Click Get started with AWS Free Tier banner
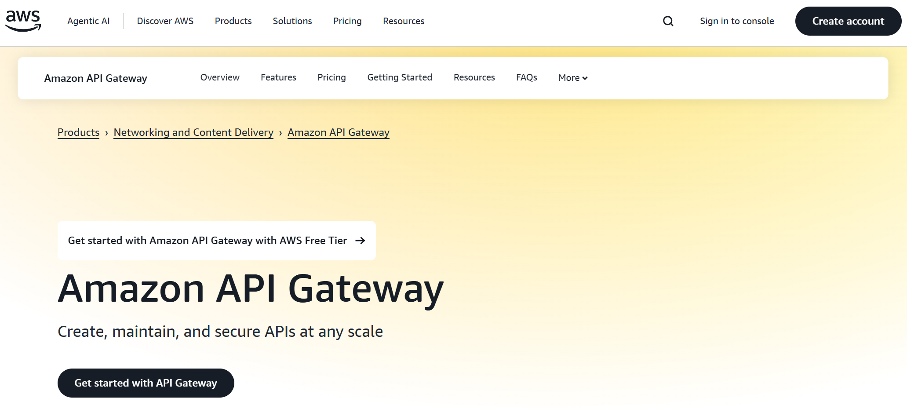907x409 pixels. pyautogui.click(x=217, y=241)
